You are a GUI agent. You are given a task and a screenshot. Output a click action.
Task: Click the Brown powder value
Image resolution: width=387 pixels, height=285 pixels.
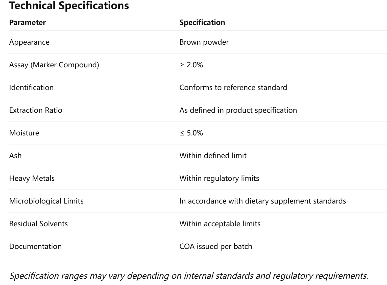204,42
